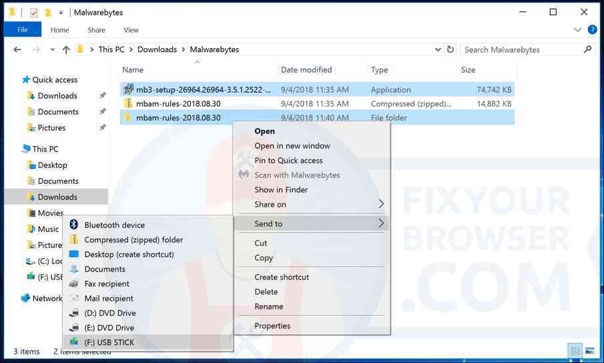Click This PC in address breadcrumb
Screen dimensions: 604x363
(111, 49)
